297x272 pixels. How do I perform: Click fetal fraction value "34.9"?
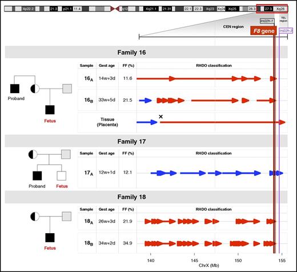127,243
